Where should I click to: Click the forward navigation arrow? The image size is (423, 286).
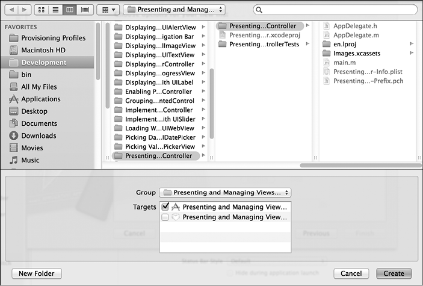click(x=24, y=10)
